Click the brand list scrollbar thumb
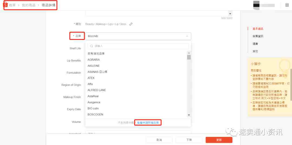 pos(189,57)
